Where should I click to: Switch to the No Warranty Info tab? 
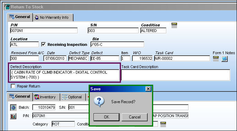tap(53, 17)
